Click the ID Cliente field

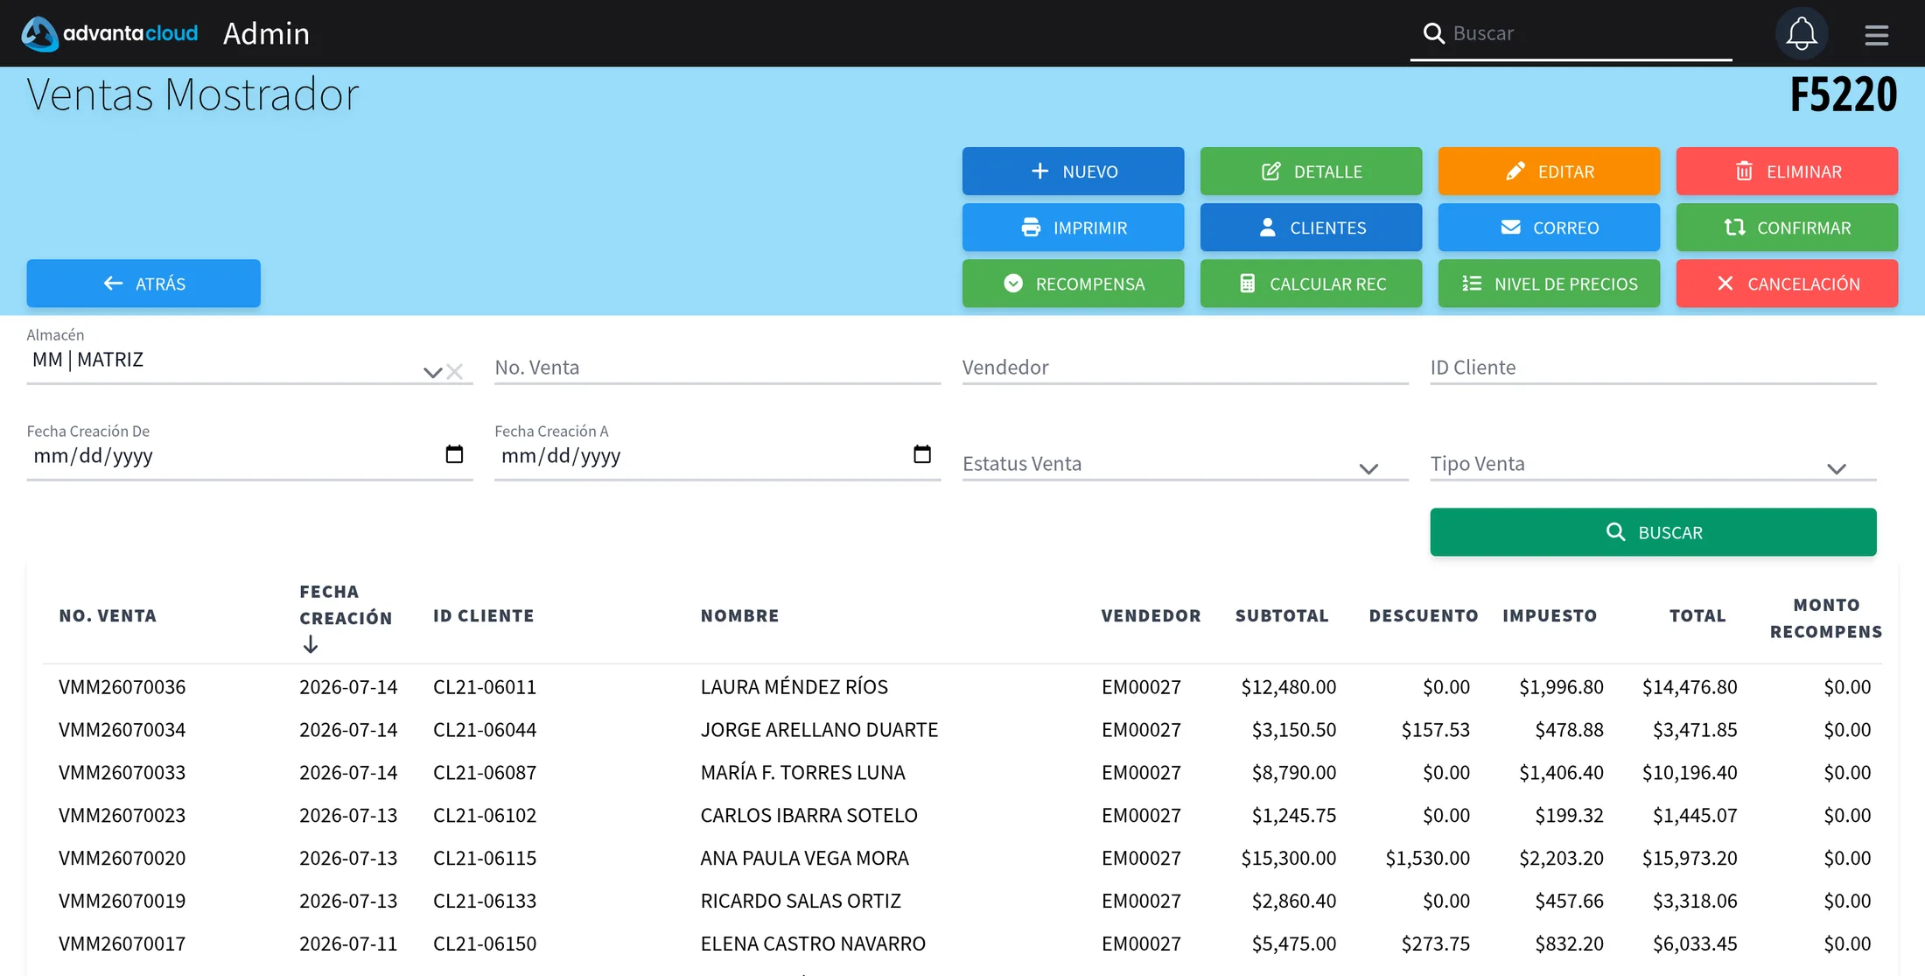pos(1653,368)
